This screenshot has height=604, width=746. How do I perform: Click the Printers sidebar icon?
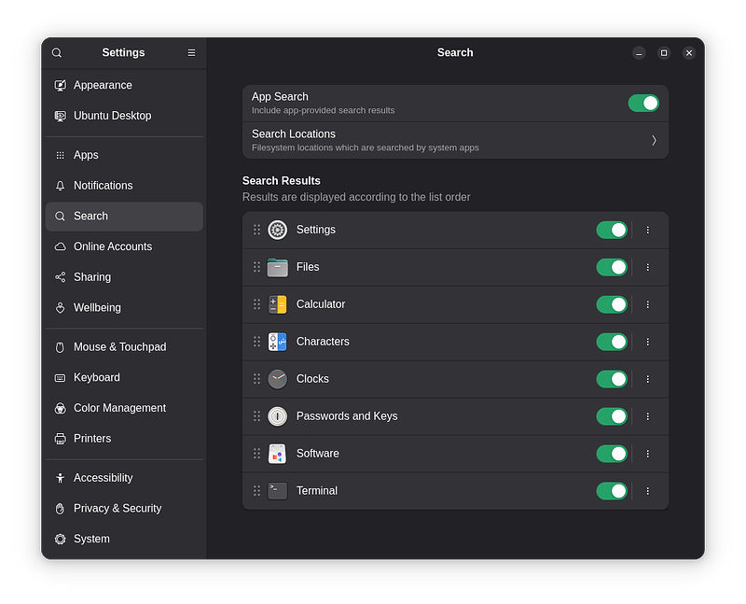click(x=60, y=439)
